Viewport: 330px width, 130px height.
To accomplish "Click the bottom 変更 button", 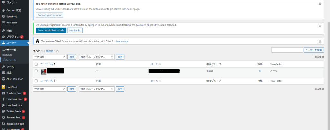I will (x=120, y=89).
